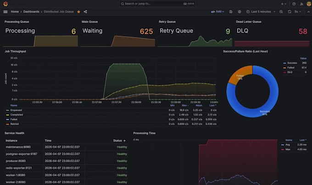
Task: Toggle the Retried series in legend
Action: pos(15,124)
